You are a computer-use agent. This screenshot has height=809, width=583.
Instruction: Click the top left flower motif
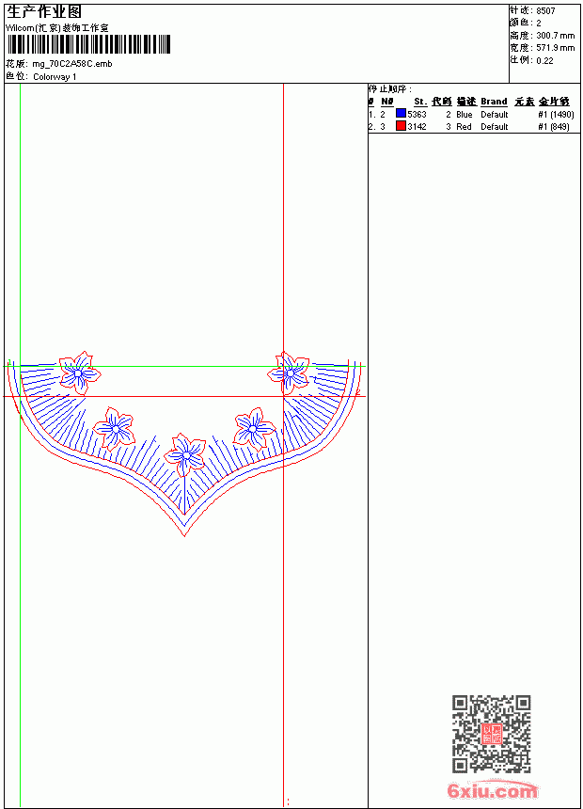pyautogui.click(x=79, y=373)
